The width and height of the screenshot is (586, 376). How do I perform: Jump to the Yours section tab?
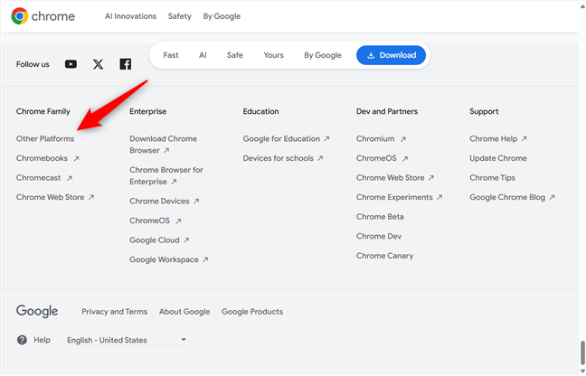click(274, 55)
